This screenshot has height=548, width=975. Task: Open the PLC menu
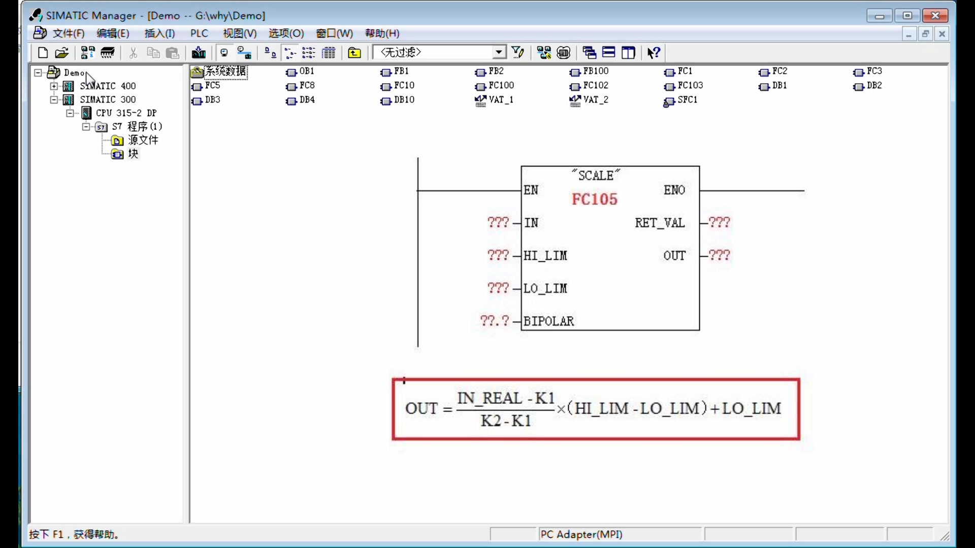[199, 33]
